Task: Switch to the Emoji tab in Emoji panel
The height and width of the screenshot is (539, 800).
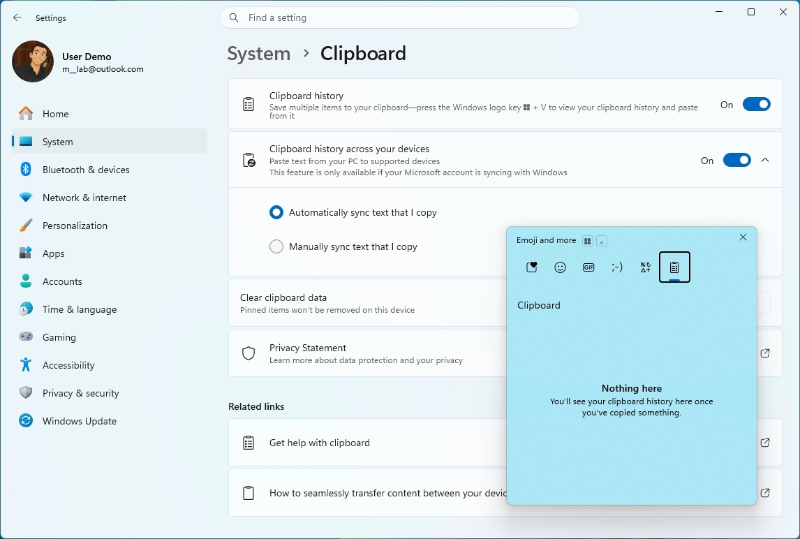Action: point(560,267)
